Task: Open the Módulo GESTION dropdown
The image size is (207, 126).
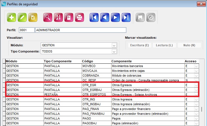Action: 114,45
